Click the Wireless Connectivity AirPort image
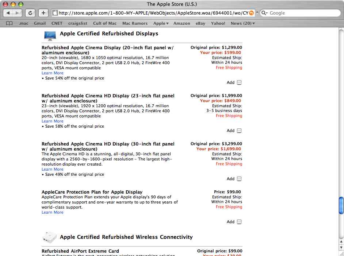The image size is (344, 256). tap(50, 237)
